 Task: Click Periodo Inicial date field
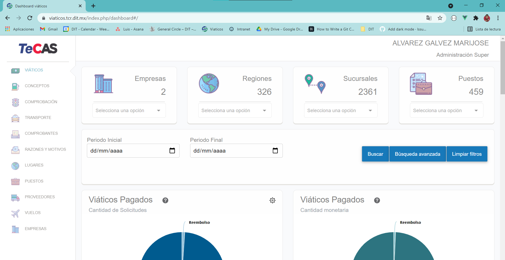pos(133,151)
